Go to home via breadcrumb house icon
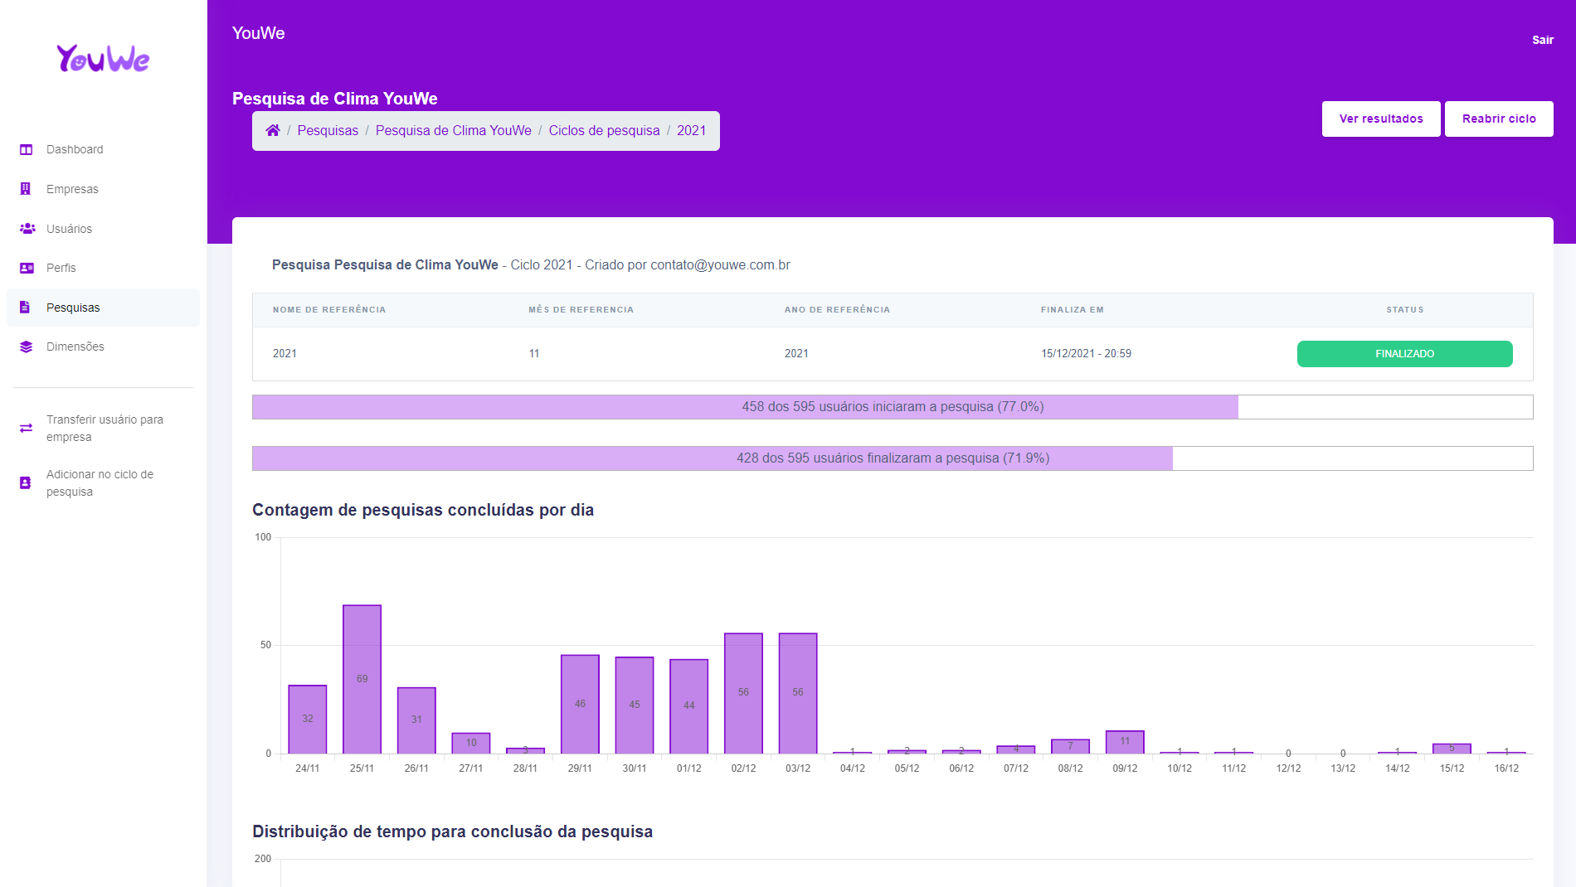The height and width of the screenshot is (887, 1576). point(272,130)
